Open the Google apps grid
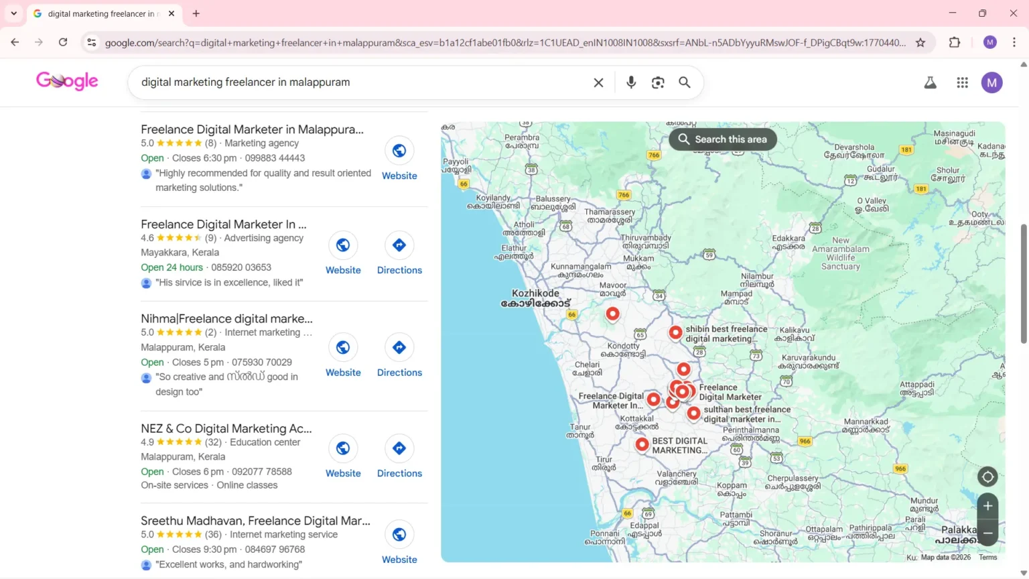The image size is (1029, 579). [962, 82]
